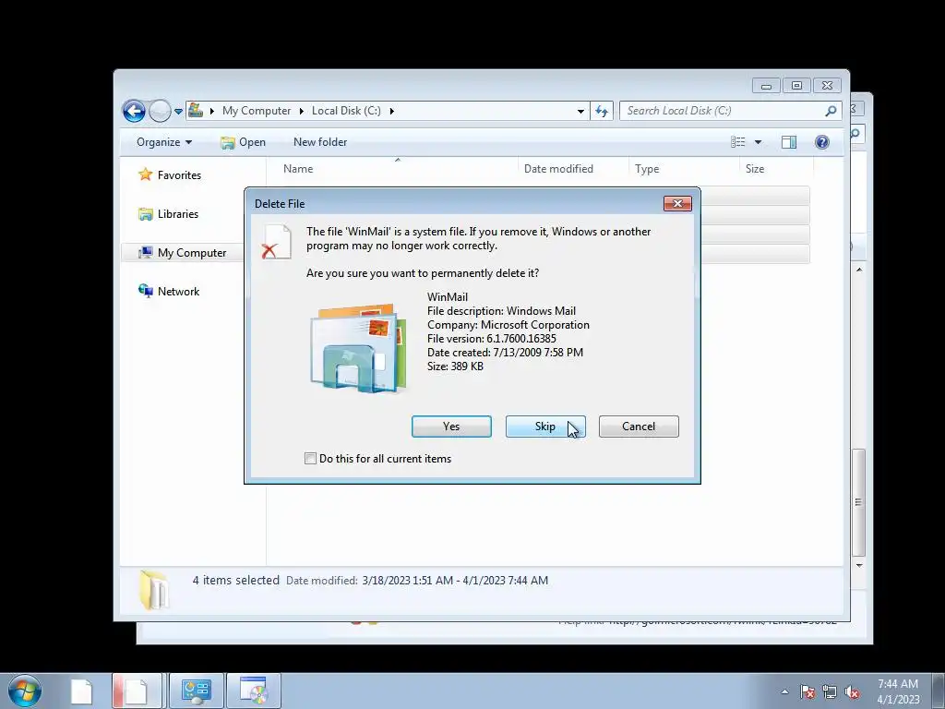This screenshot has height=709, width=945.
Task: Minimize the Explorer window
Action: point(766,86)
